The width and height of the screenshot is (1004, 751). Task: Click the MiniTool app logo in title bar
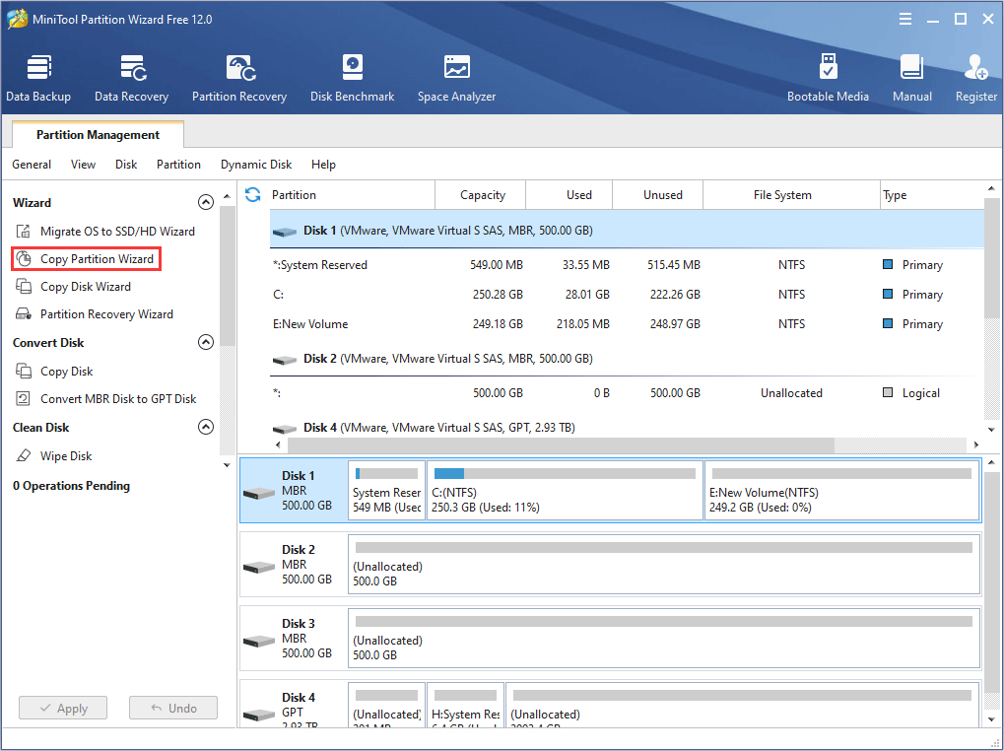18,19
